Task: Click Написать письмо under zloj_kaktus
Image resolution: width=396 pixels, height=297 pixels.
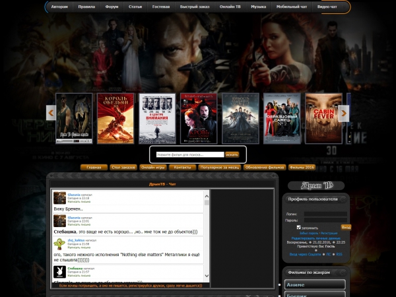Action: point(79,247)
